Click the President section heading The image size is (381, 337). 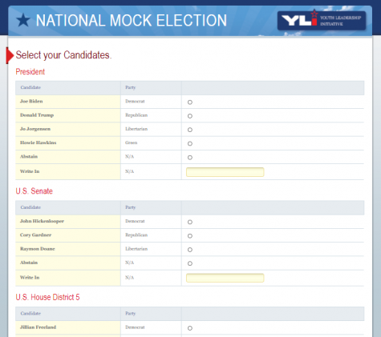tap(30, 72)
